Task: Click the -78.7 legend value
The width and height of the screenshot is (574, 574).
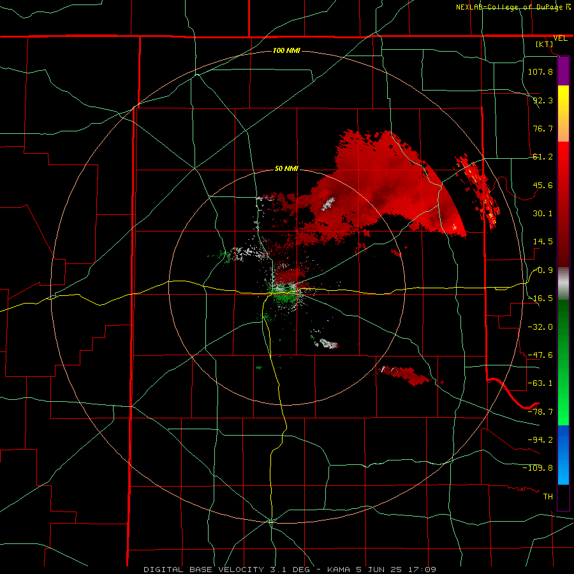Action: point(540,412)
